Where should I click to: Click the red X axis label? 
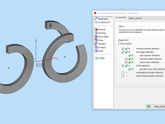[x=57, y=59]
